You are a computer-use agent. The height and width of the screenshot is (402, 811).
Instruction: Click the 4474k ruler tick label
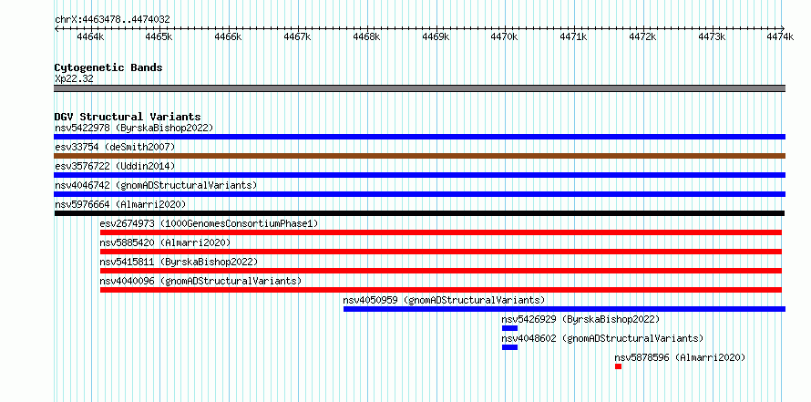(781, 36)
